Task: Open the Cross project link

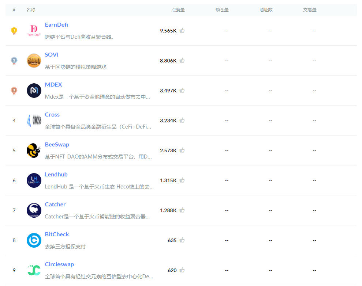Action: click(x=52, y=115)
